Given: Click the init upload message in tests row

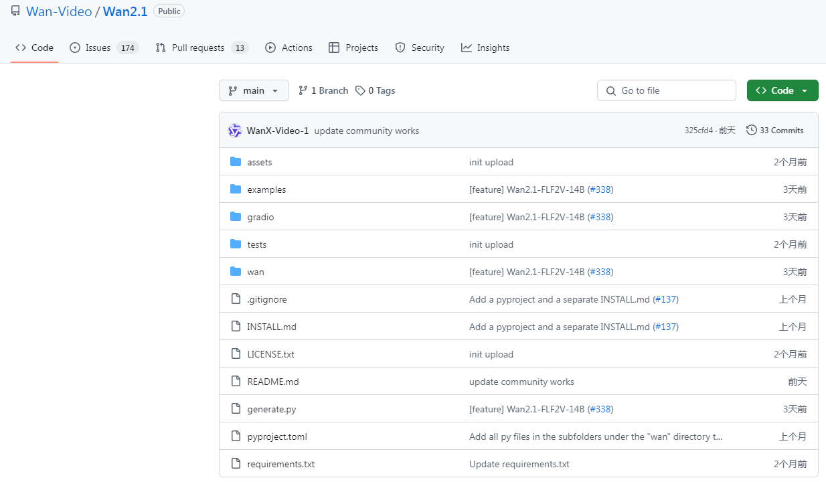Looking at the screenshot, I should [491, 244].
